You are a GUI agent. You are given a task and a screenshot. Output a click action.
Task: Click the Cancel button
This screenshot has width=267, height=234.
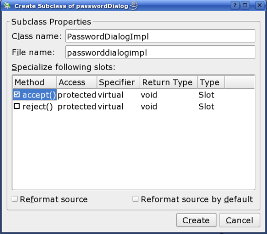[240, 220]
